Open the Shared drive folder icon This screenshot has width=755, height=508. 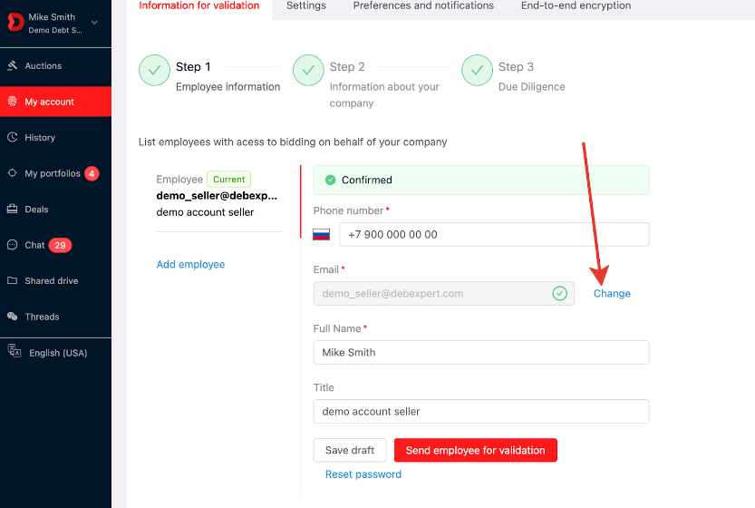(13, 280)
